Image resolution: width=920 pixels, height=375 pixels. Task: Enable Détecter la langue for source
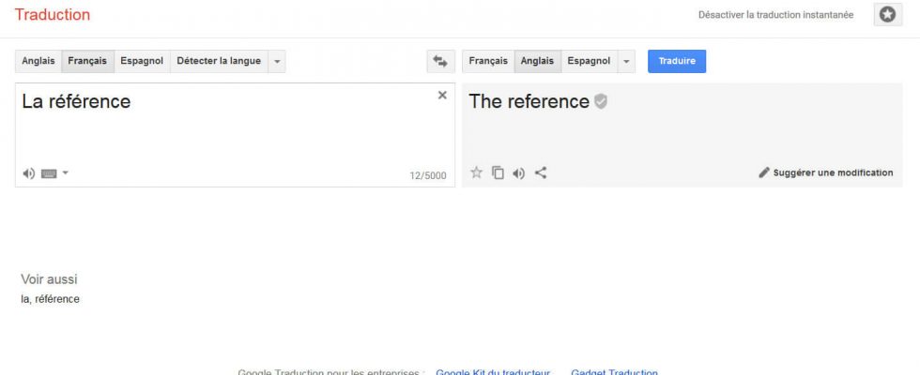coord(219,61)
